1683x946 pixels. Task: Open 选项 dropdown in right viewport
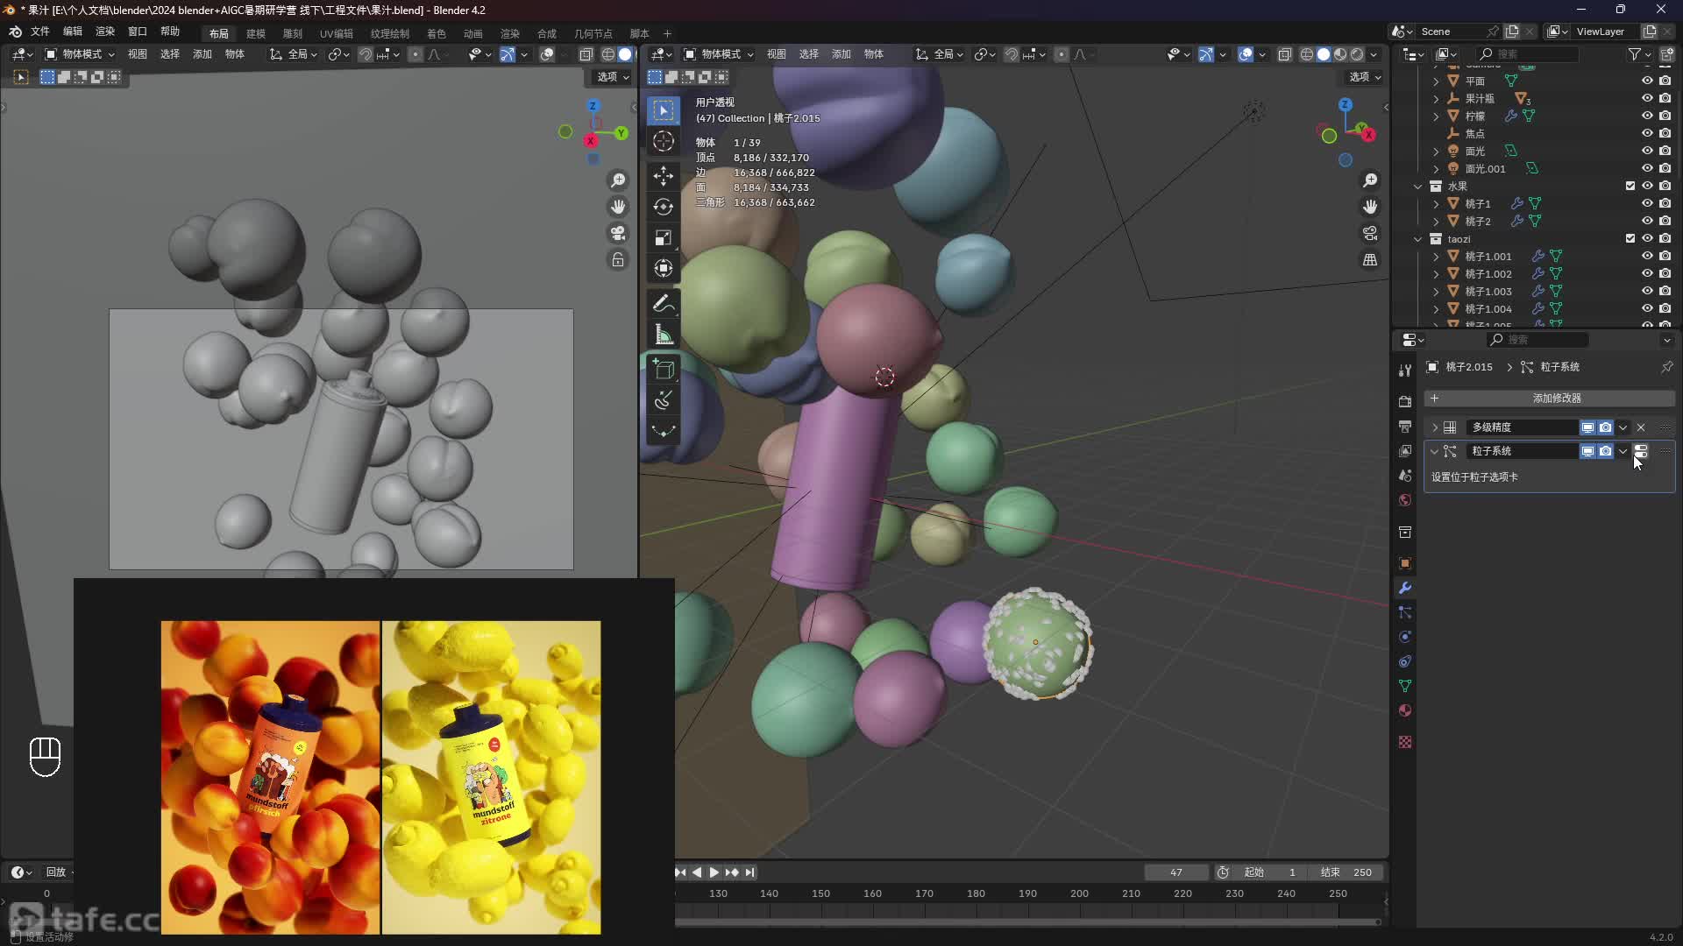pyautogui.click(x=1365, y=77)
